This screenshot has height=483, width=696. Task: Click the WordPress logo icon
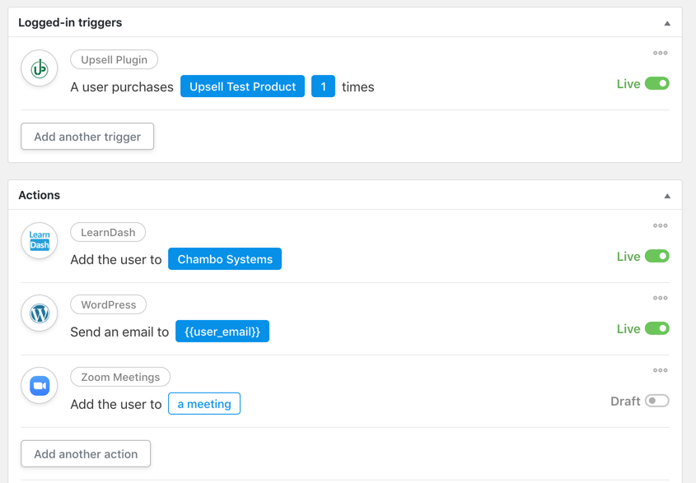[x=40, y=313]
